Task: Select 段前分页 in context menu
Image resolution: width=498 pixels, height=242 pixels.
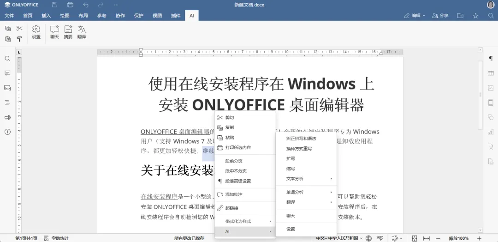Action: tap(245, 161)
